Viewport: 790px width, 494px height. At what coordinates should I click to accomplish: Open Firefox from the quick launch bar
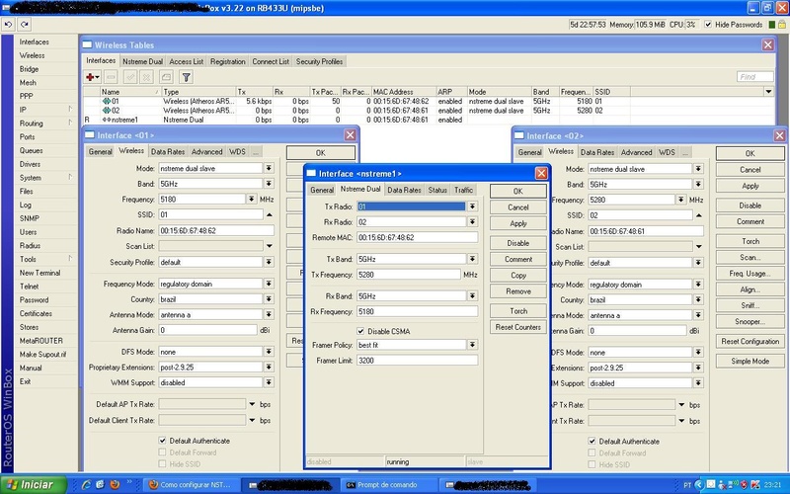[x=115, y=485]
